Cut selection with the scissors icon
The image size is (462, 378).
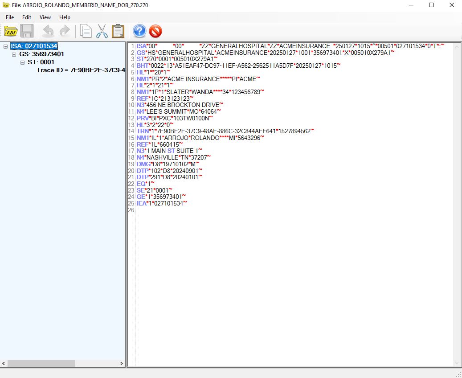click(102, 31)
